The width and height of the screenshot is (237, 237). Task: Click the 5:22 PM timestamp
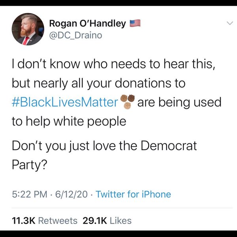(30, 194)
